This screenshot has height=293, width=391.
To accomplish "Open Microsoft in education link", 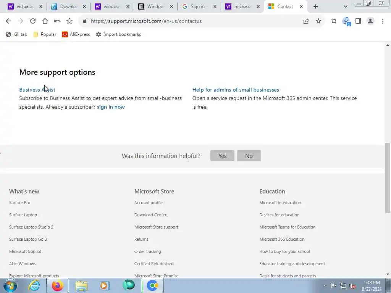I will pyautogui.click(x=280, y=203).
